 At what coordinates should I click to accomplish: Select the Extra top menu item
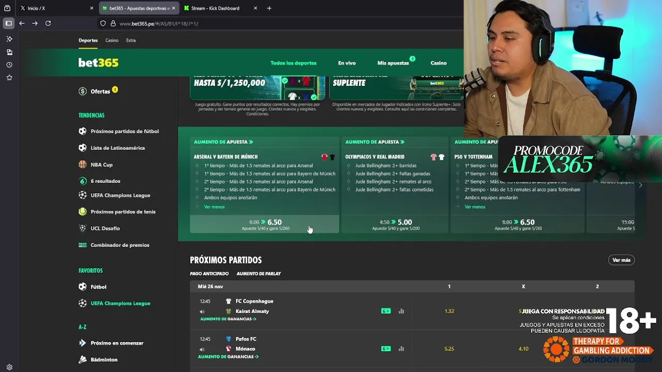pyautogui.click(x=131, y=40)
